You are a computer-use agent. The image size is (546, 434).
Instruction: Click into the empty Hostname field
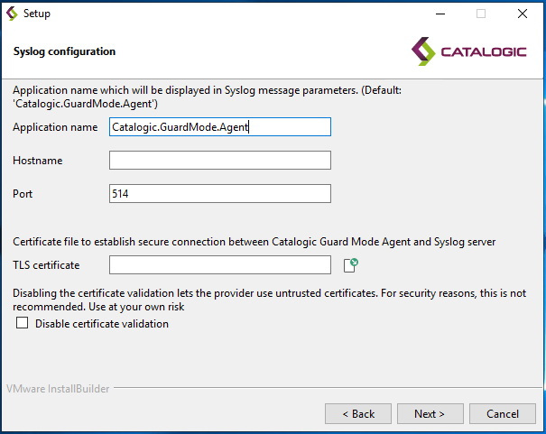click(219, 161)
